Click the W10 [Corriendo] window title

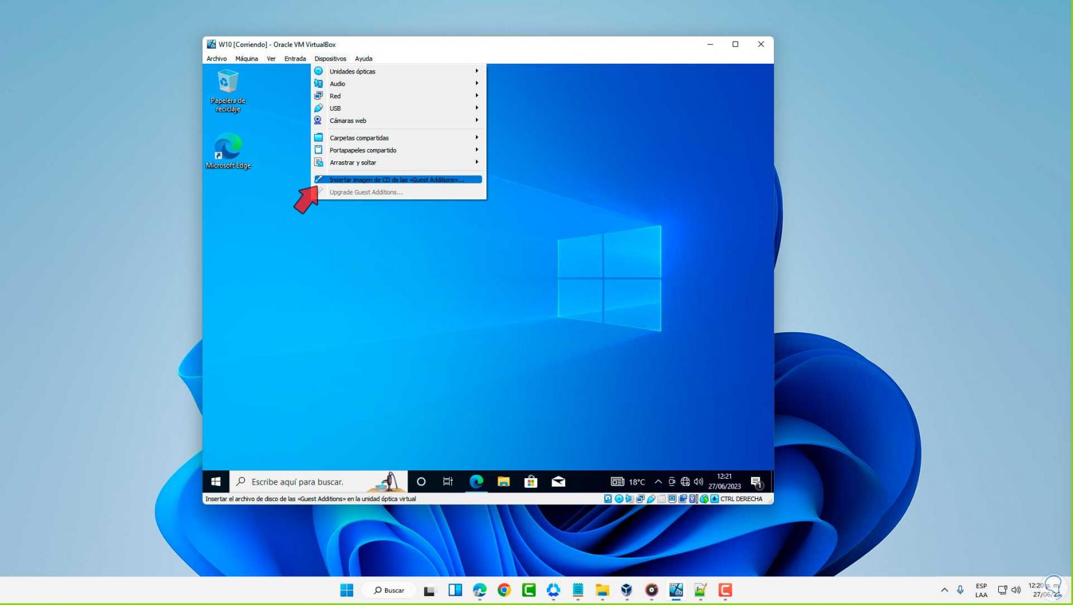click(277, 44)
